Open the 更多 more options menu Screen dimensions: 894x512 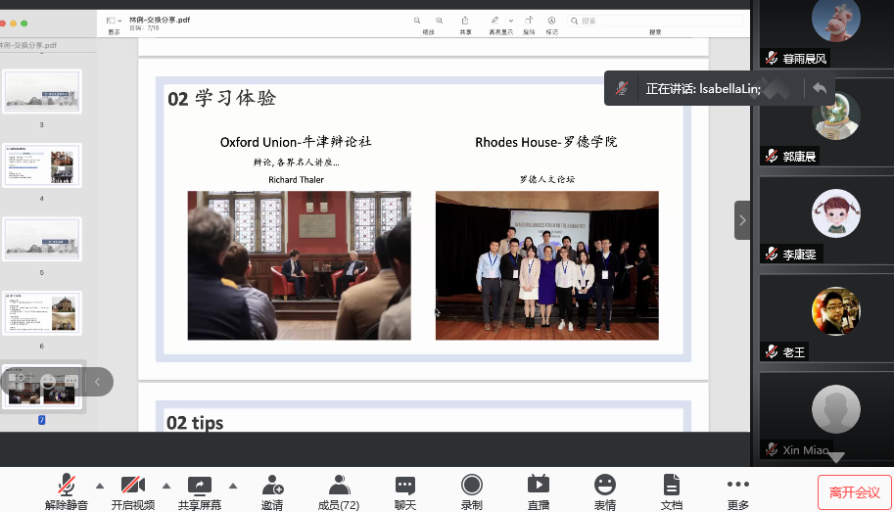tap(738, 487)
